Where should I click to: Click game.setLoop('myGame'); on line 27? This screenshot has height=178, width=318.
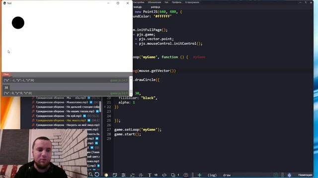[138, 130]
